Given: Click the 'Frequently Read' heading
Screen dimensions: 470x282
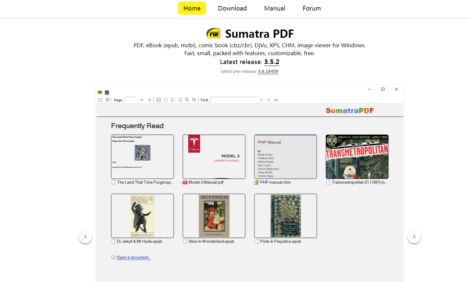Looking at the screenshot, I should (137, 126).
